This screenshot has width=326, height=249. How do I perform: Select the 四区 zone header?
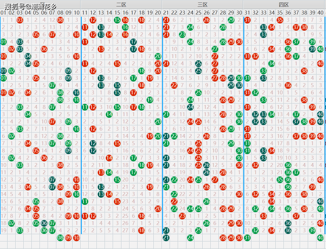(284, 4)
